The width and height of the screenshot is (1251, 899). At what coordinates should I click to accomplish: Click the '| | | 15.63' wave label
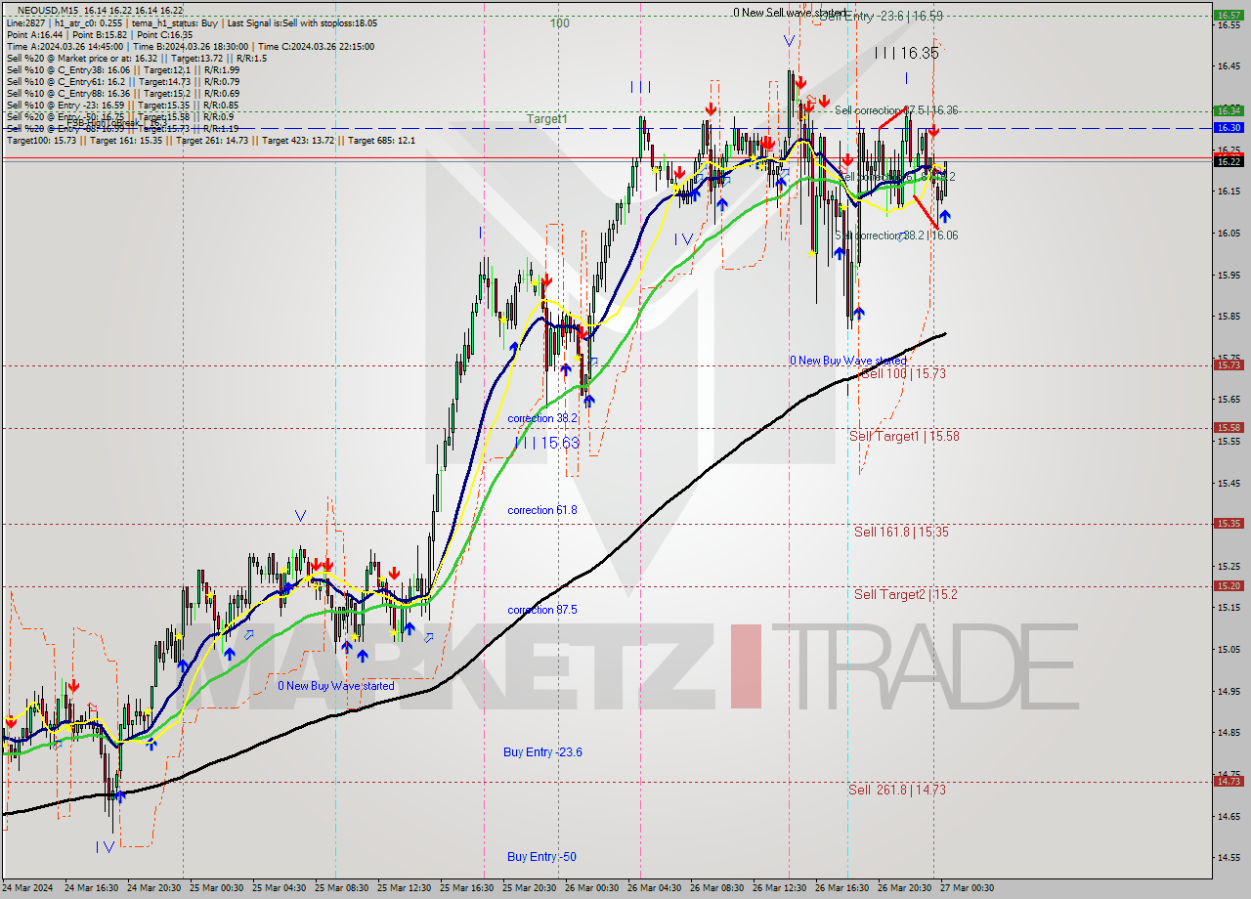point(547,443)
